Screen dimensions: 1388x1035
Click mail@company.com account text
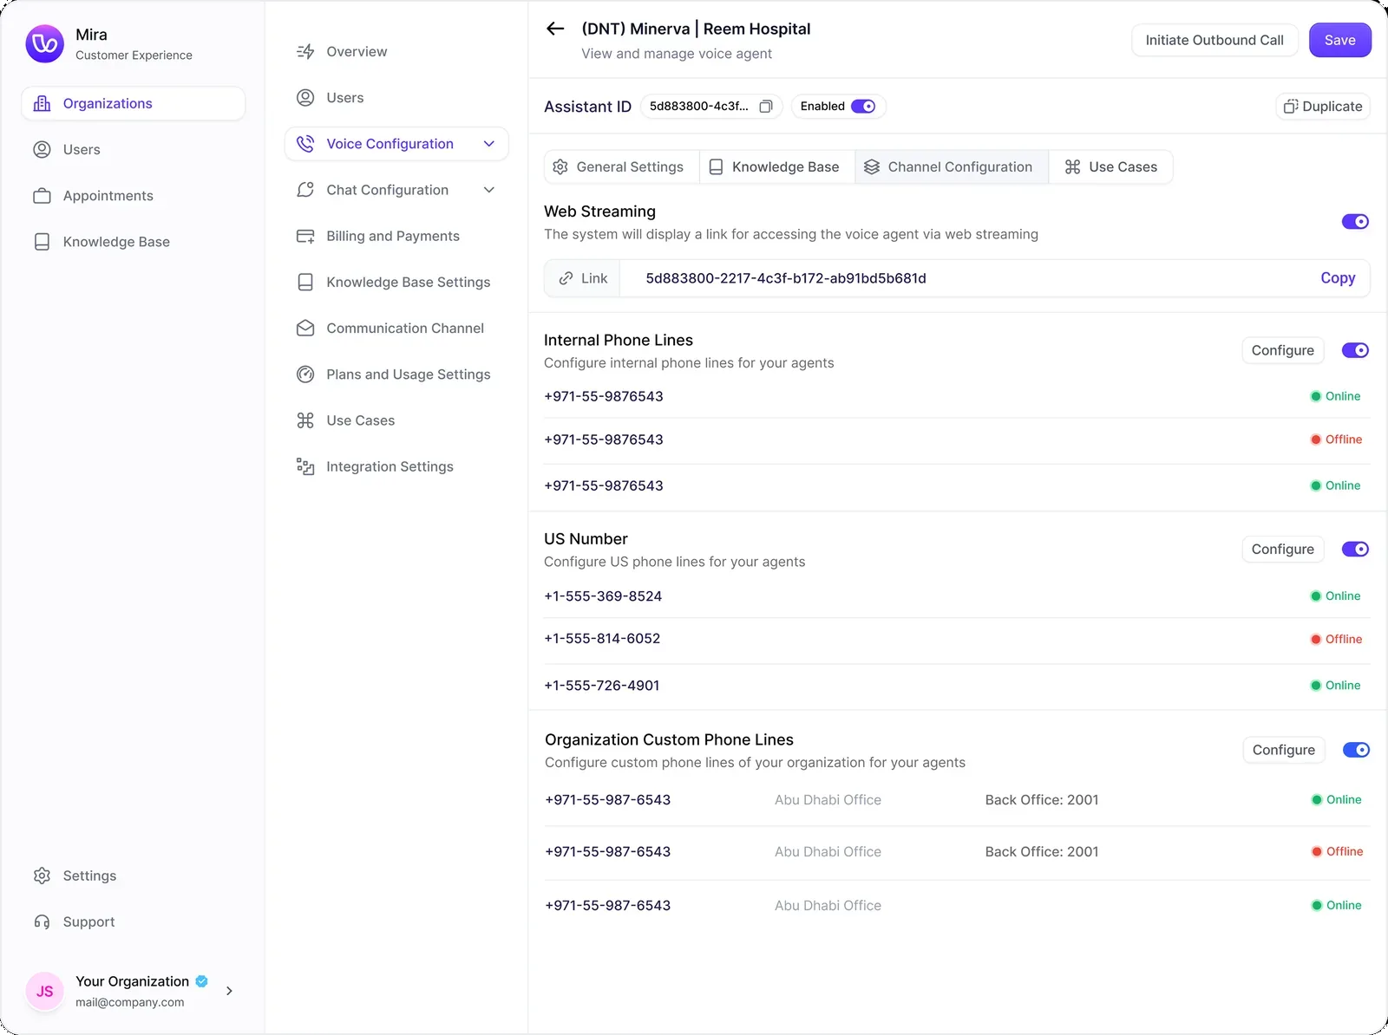click(130, 1003)
